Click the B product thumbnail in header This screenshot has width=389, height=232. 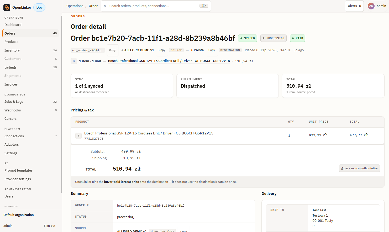click(x=74, y=61)
